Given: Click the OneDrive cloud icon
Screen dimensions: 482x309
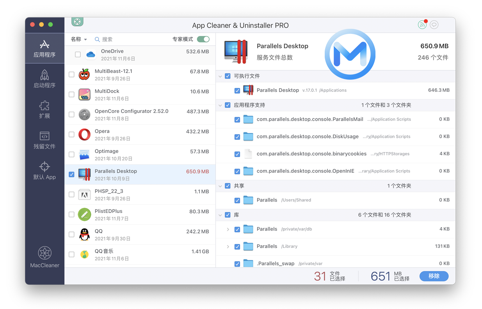Looking at the screenshot, I should (91, 54).
